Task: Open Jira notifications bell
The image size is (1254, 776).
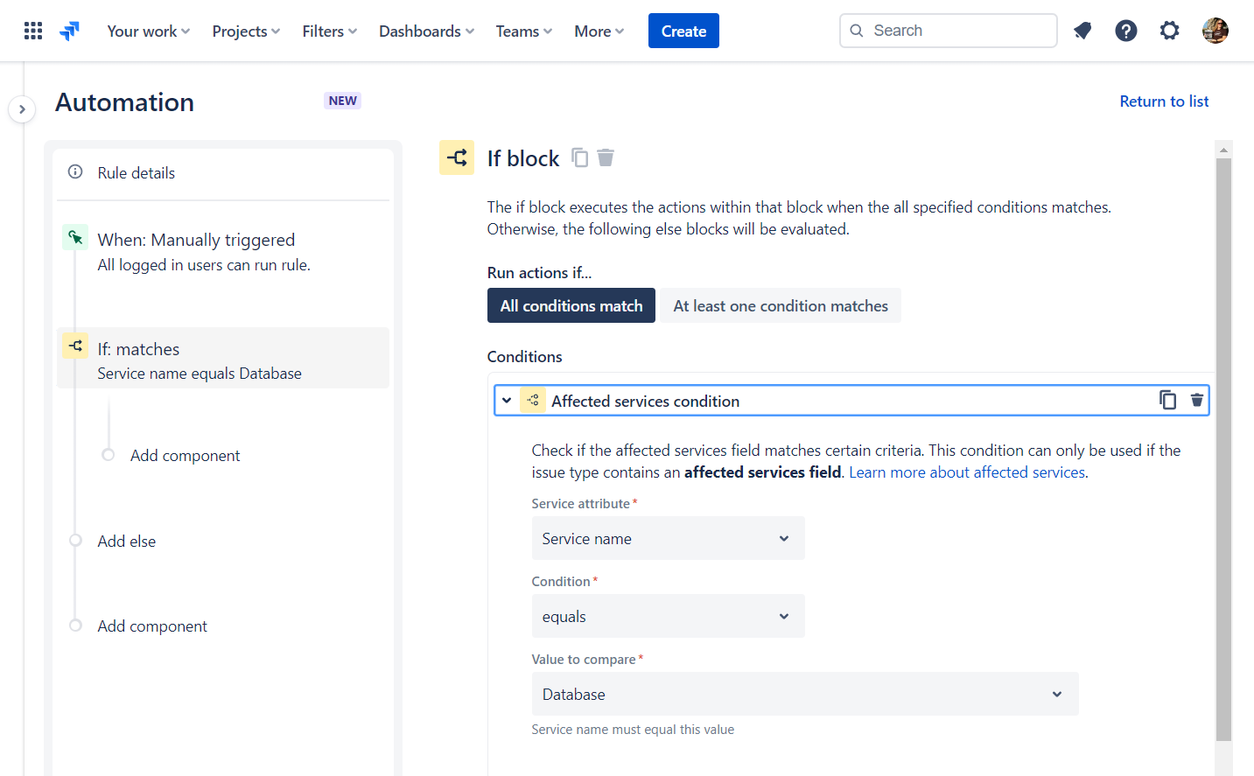Action: tap(1082, 30)
